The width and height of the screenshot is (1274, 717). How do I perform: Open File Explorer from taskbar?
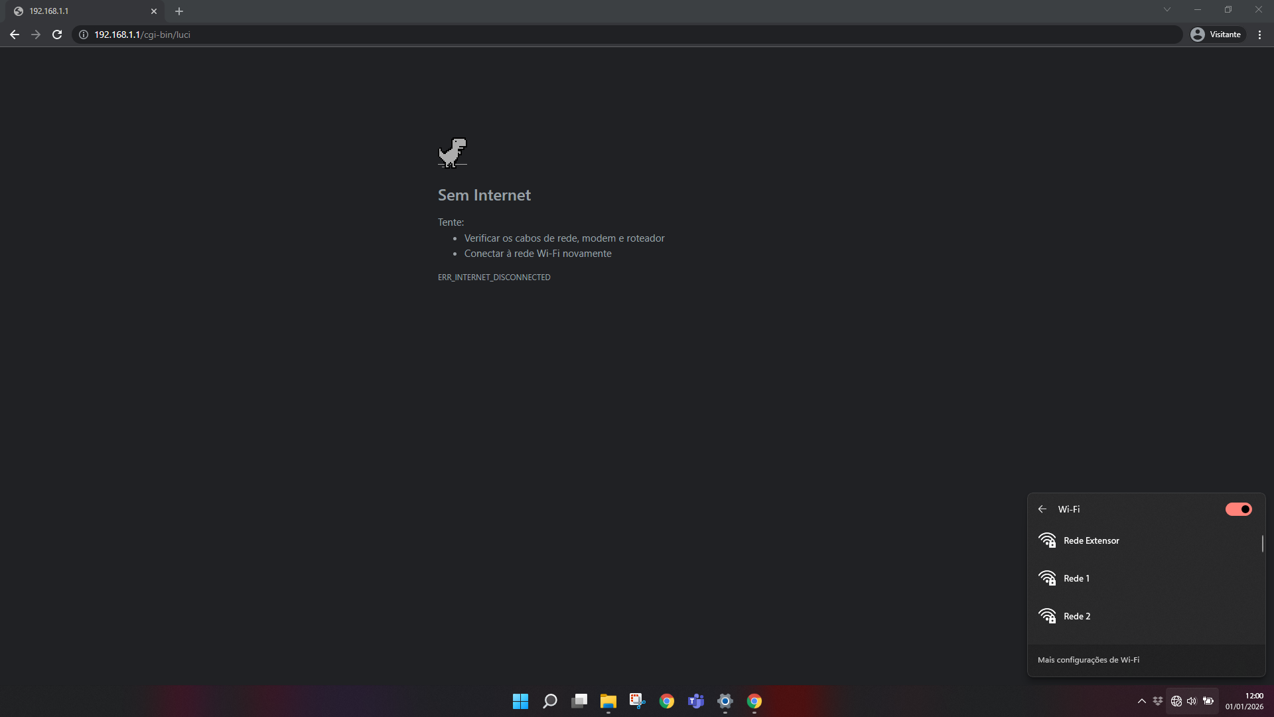pos(608,701)
